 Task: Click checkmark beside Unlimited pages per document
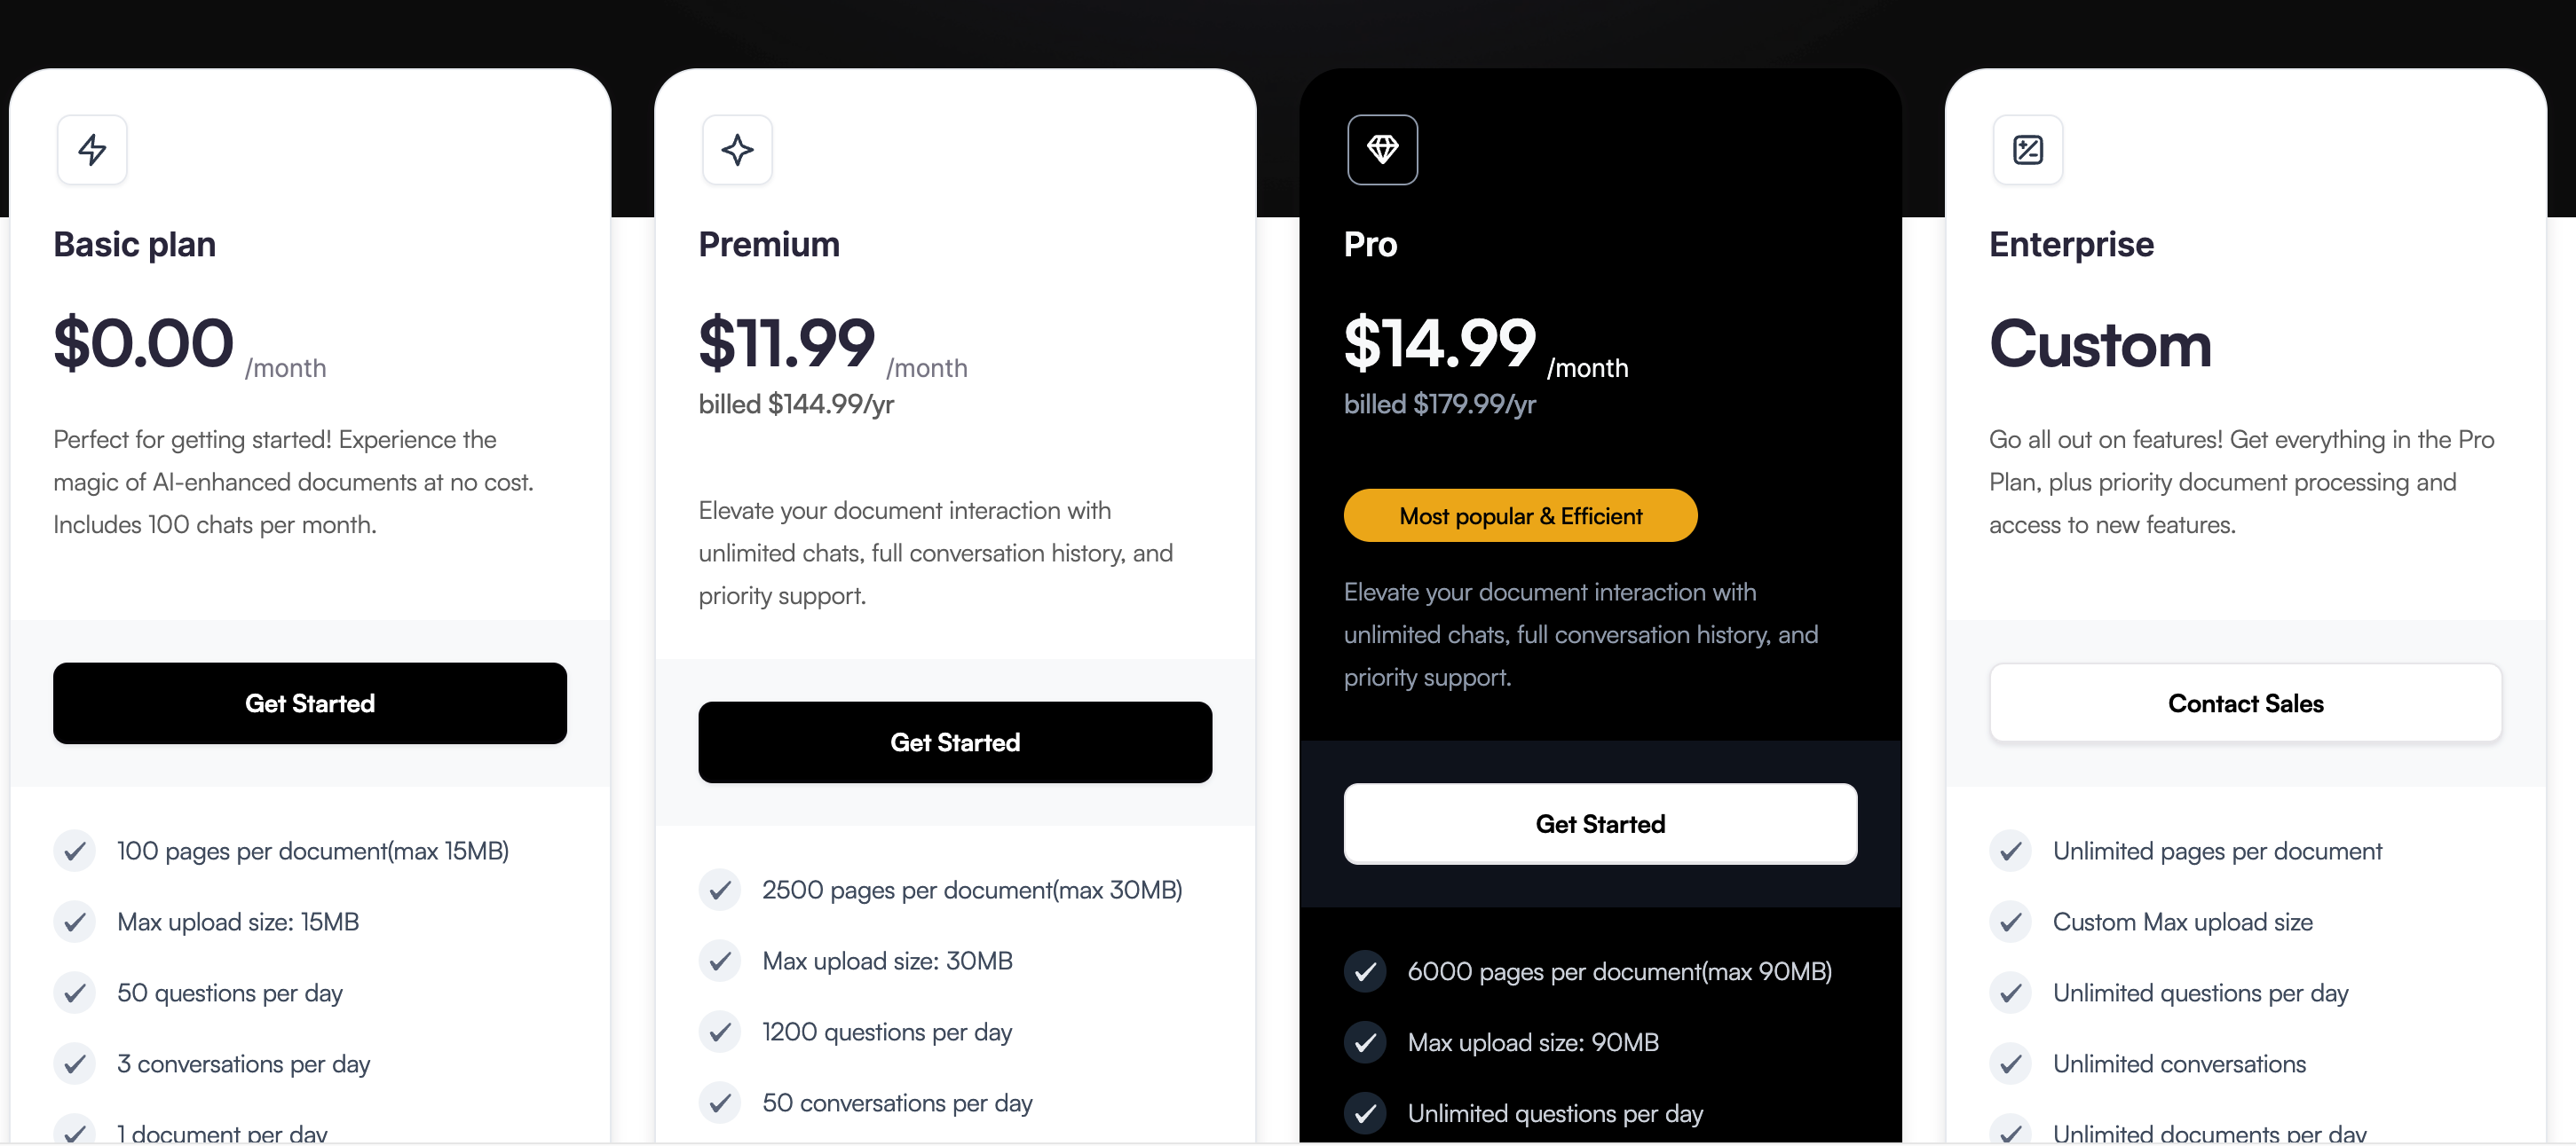point(2010,852)
